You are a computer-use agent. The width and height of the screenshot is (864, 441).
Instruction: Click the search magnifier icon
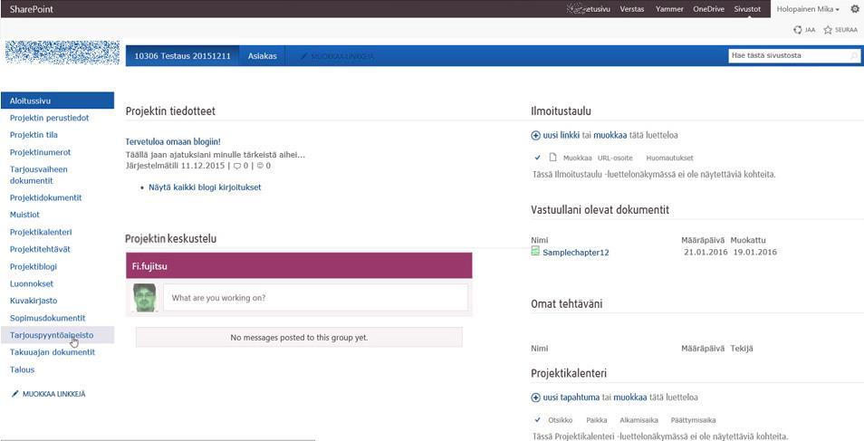tap(854, 55)
